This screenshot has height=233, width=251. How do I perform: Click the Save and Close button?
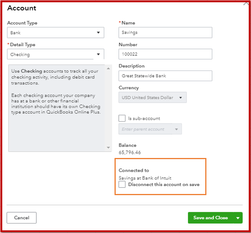(x=211, y=218)
